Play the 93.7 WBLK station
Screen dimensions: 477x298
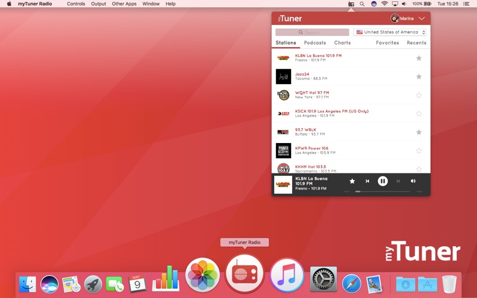point(351,132)
